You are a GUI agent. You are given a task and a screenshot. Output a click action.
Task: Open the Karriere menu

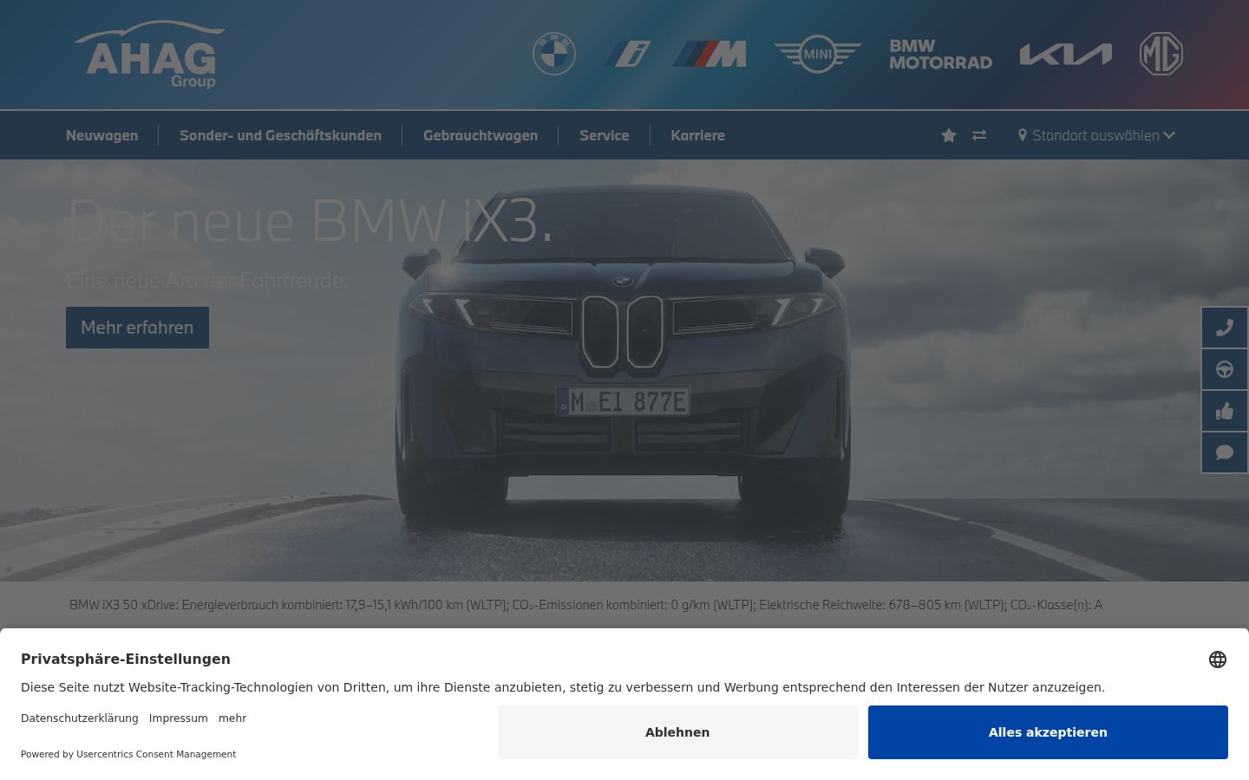coord(697,135)
